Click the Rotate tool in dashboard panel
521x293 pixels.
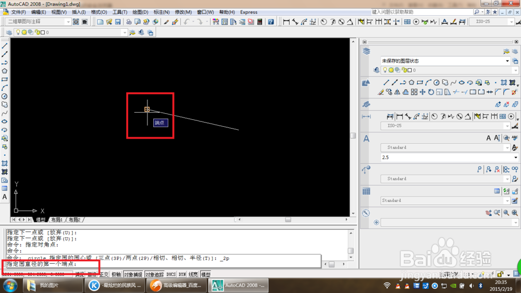pos(431,92)
